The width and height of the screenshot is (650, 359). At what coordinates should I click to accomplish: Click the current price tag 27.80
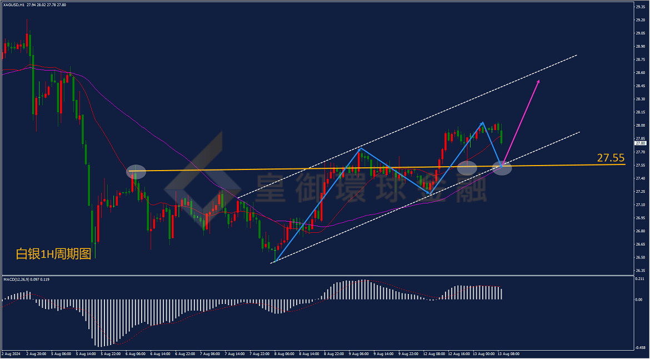[x=641, y=143]
